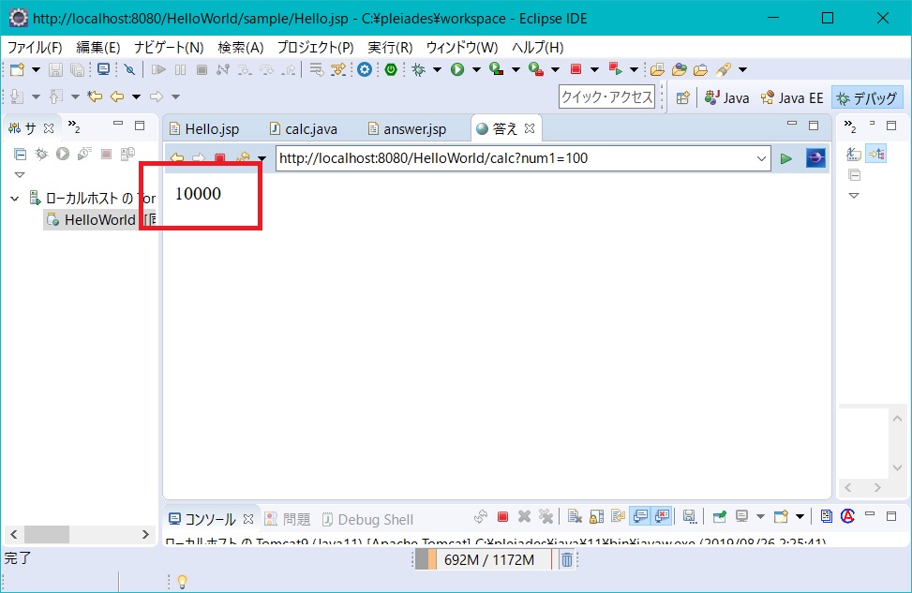Screen dimensions: 912x593
Task: Click the Run Garbage Collector trash icon
Action: (566, 560)
